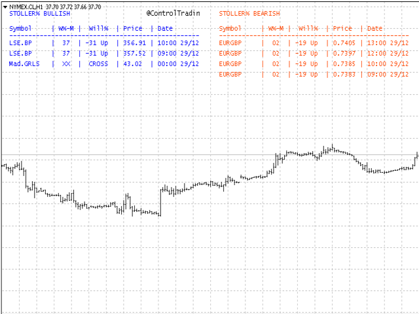This screenshot has height=314, width=419.
Task: Click the Symbol header in the bullish table
Action: point(20,29)
